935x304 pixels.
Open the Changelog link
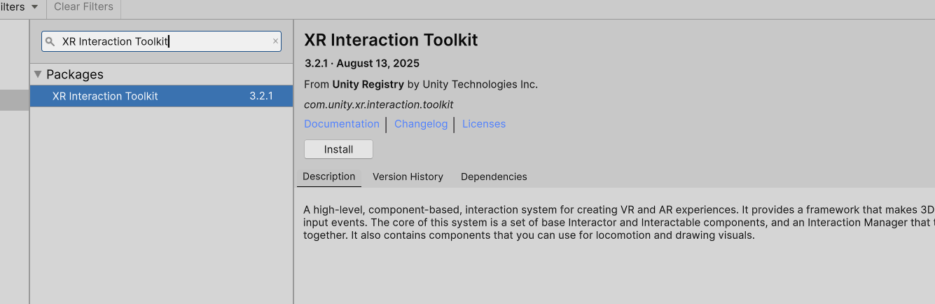[x=421, y=124]
